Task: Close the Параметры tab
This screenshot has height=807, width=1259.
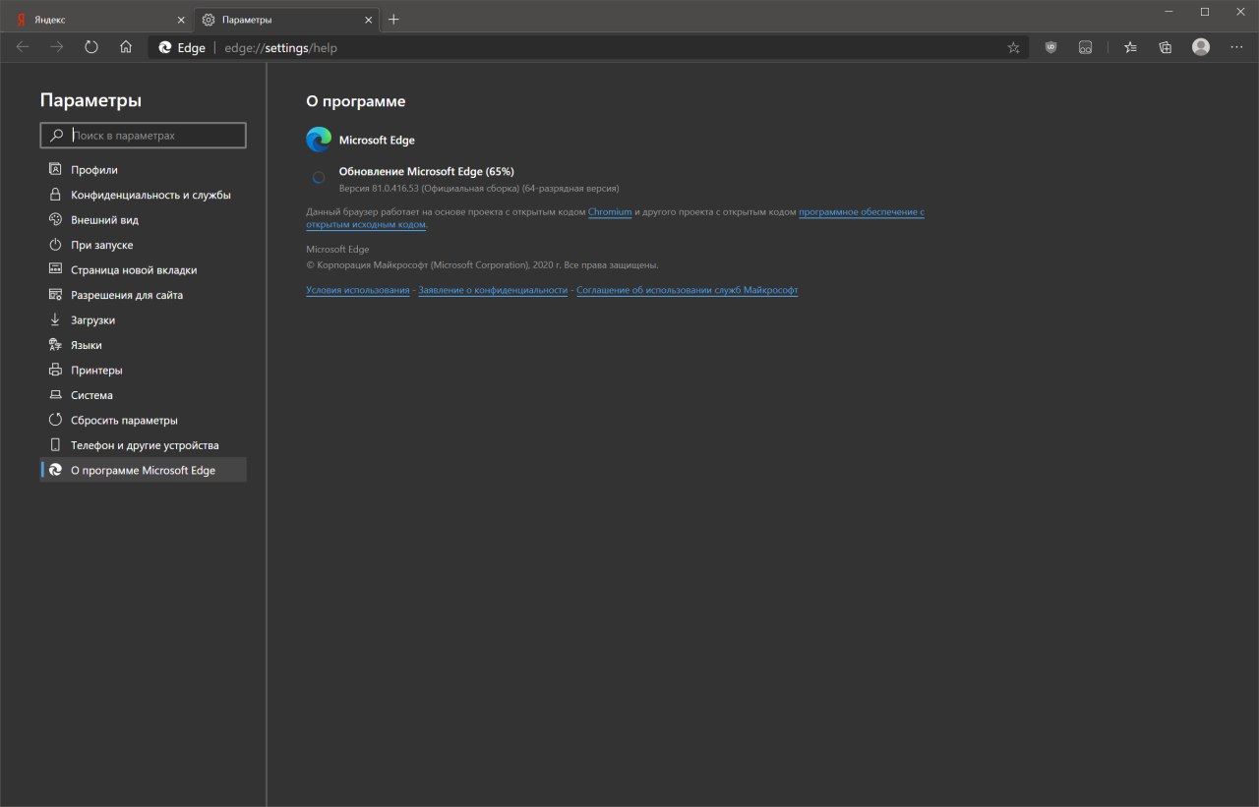Action: pyautogui.click(x=369, y=20)
